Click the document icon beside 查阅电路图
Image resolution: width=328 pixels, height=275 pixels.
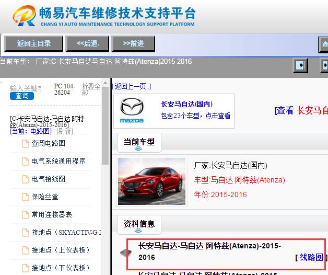(x=26, y=144)
